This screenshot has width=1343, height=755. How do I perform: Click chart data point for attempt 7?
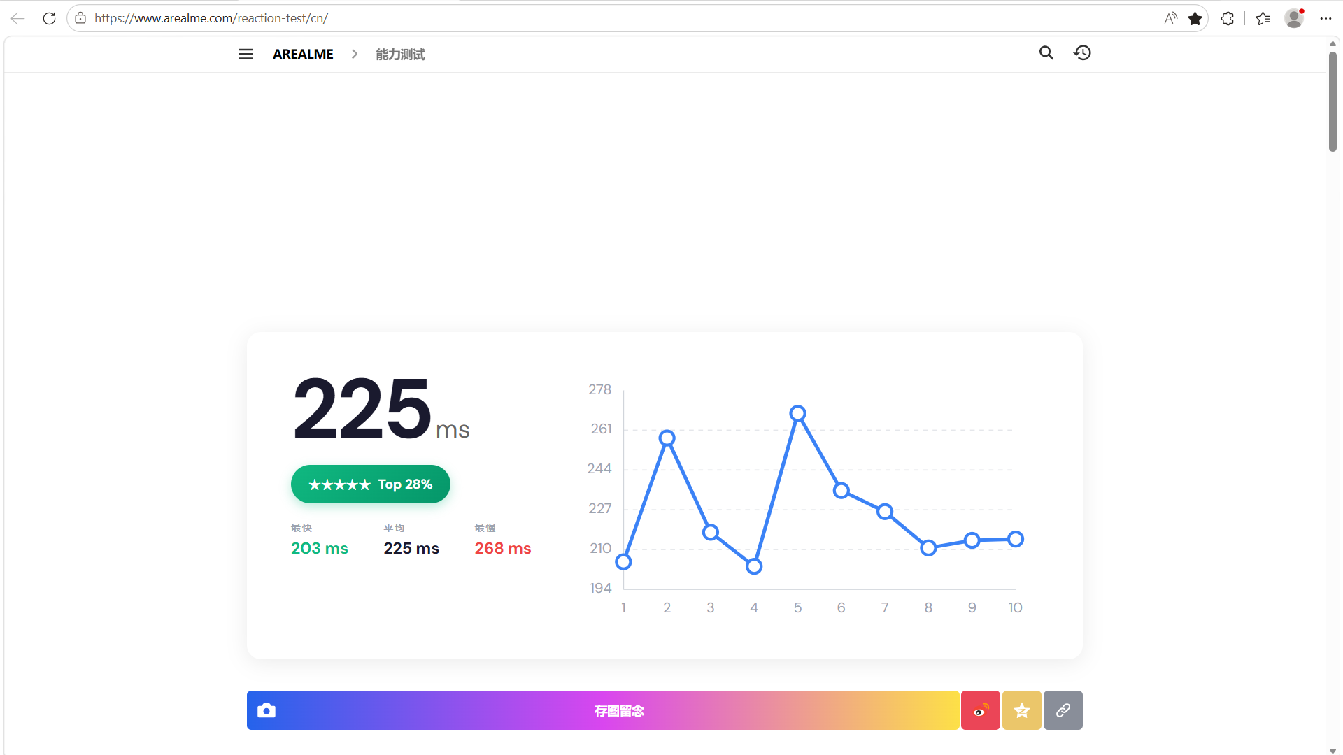pyautogui.click(x=885, y=512)
